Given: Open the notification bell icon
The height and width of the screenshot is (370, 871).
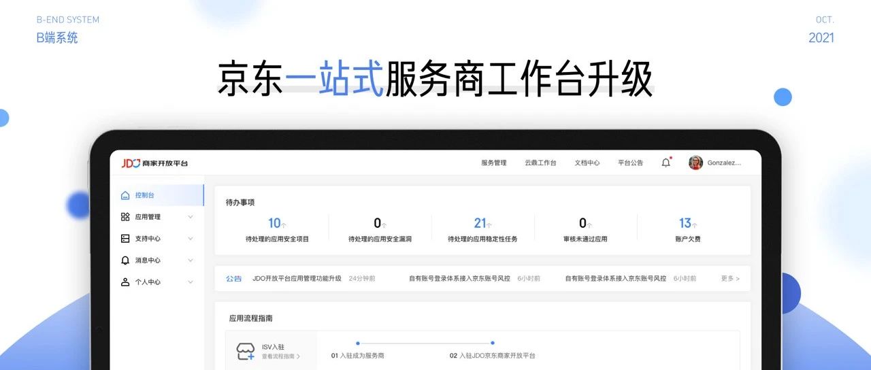Looking at the screenshot, I should (x=665, y=163).
